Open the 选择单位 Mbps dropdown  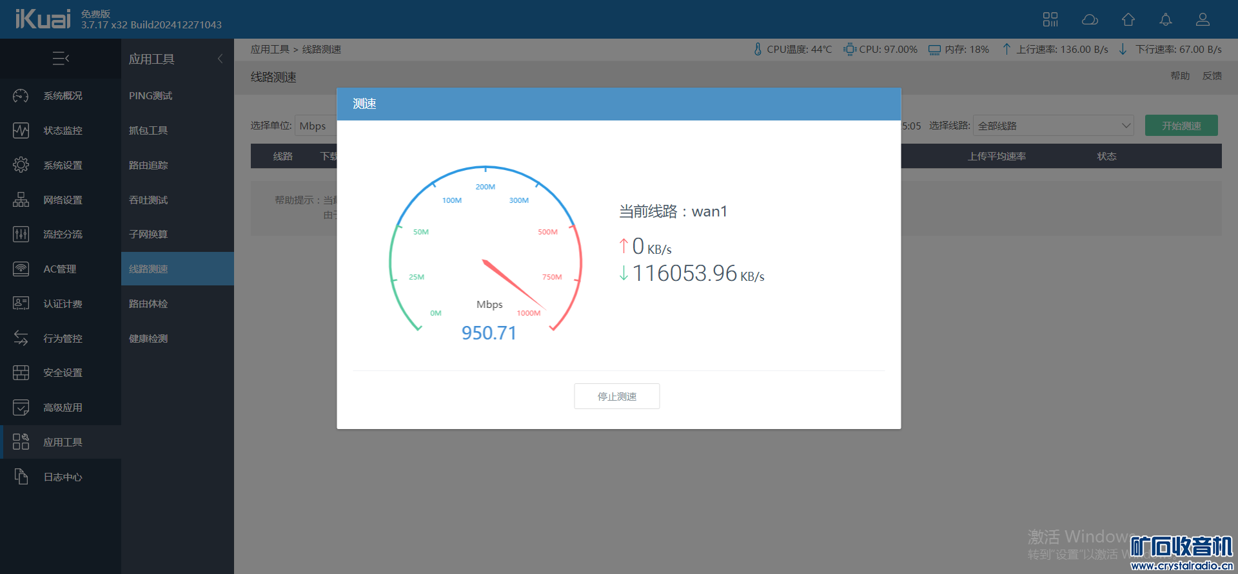[x=316, y=126]
